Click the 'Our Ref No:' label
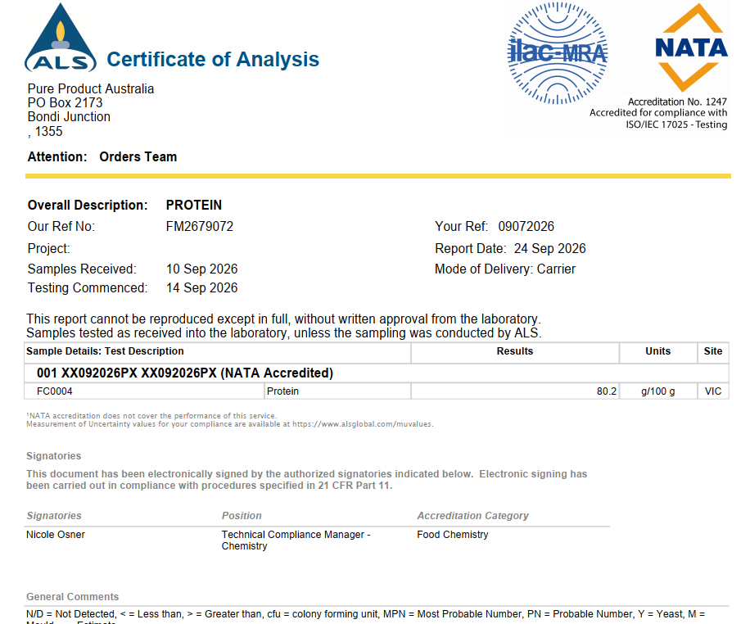Image resolution: width=750 pixels, height=624 pixels. point(61,226)
